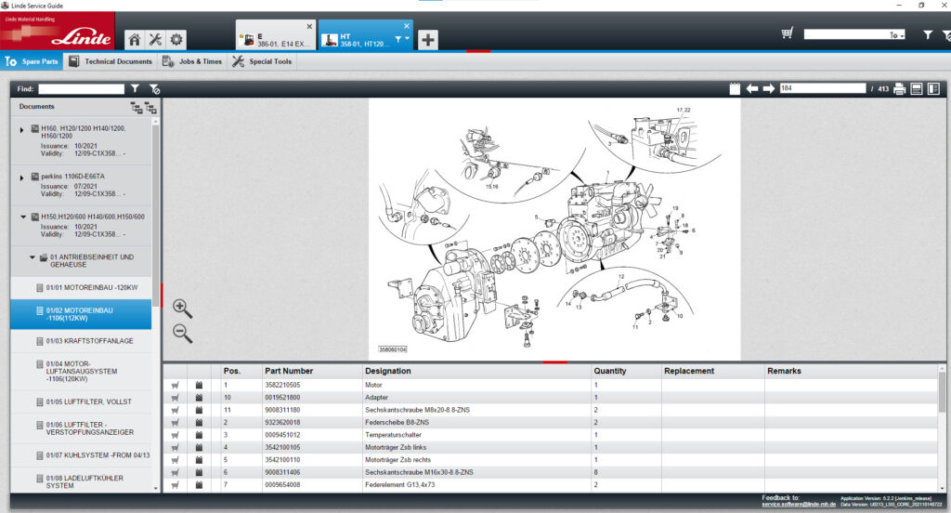This screenshot has height=513, width=951.
Task: Sort by Part Number column header
Action: pyautogui.click(x=312, y=371)
